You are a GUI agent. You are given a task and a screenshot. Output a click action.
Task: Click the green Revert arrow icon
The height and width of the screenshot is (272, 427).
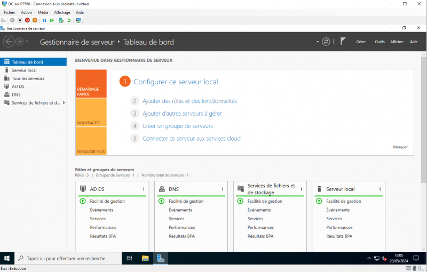pos(69,20)
